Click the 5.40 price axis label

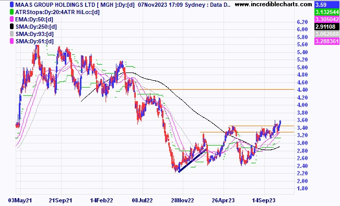302,52
